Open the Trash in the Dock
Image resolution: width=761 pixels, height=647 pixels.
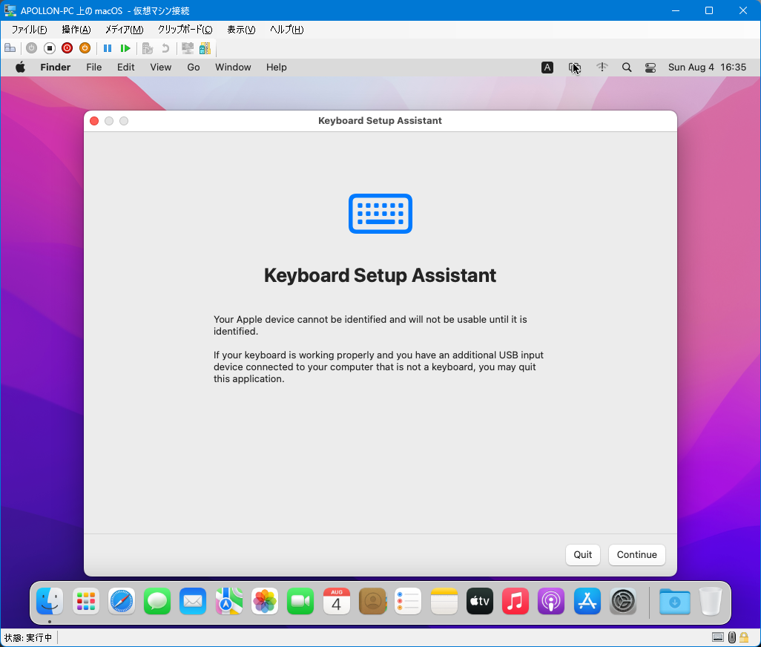pos(711,602)
